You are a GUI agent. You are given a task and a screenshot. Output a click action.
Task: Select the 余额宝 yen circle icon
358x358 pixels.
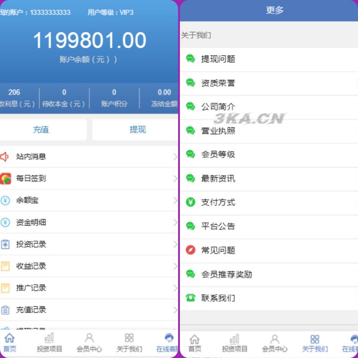[x=5, y=200]
